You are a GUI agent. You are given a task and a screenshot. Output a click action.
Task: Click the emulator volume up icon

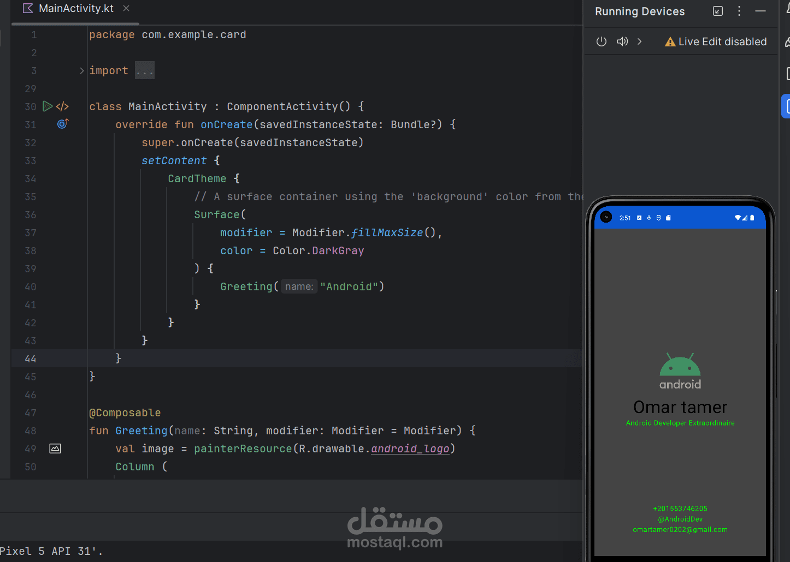(622, 41)
